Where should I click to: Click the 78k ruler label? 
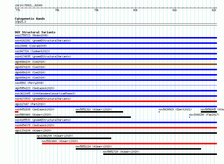pos(57,10)
